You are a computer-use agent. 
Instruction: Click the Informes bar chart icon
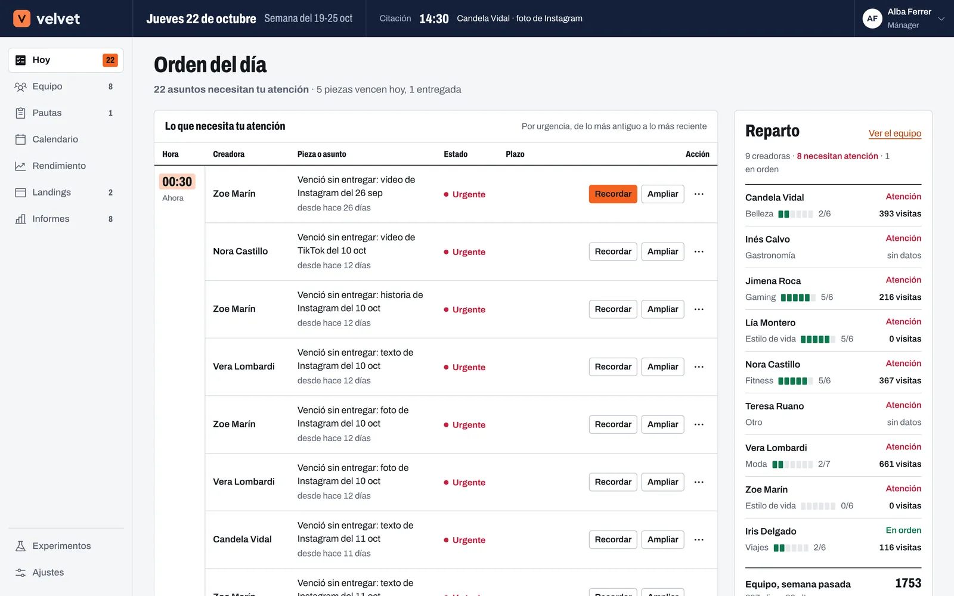pos(20,219)
